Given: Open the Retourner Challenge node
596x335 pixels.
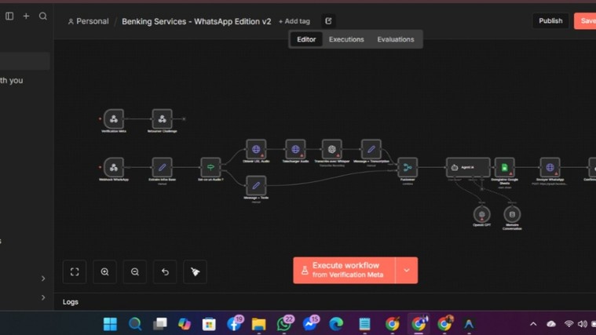Looking at the screenshot, I should pos(162,119).
